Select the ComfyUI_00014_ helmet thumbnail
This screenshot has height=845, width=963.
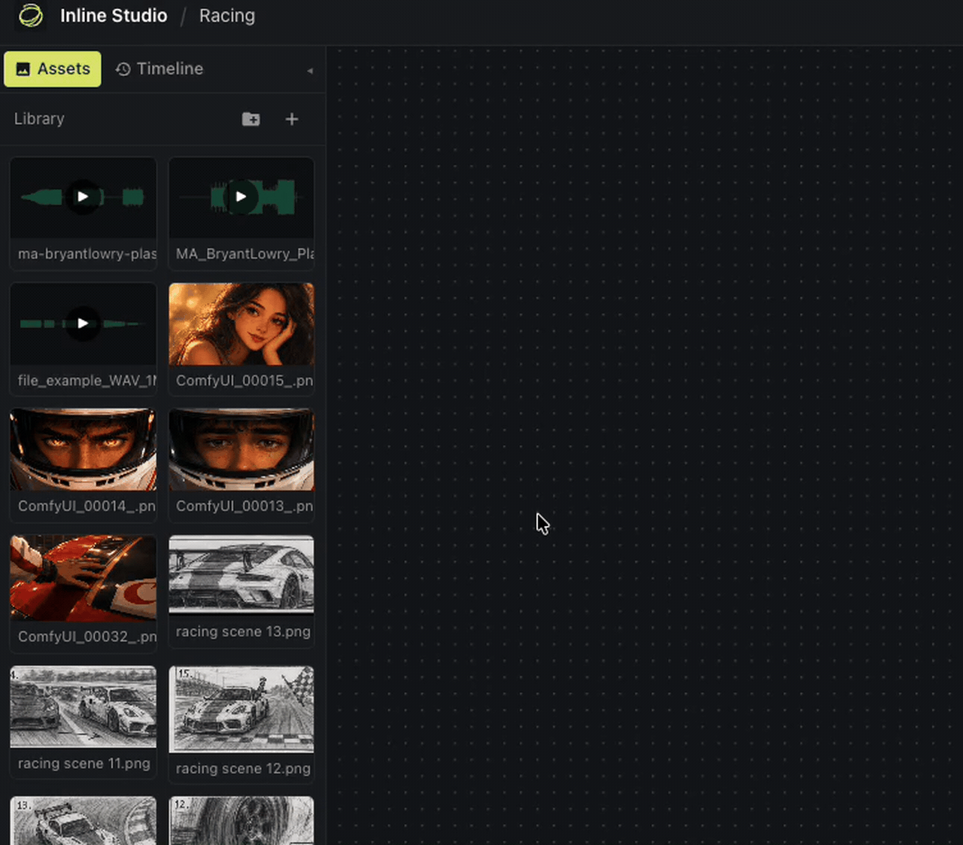point(84,450)
